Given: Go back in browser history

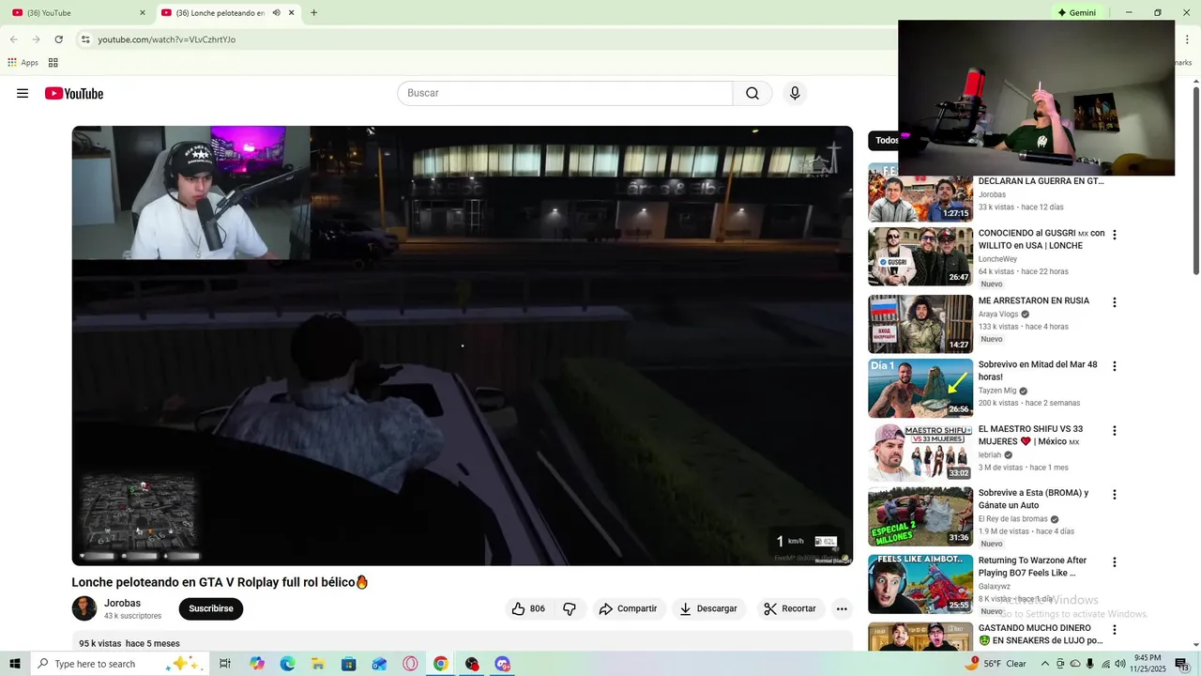Looking at the screenshot, I should pyautogui.click(x=13, y=39).
